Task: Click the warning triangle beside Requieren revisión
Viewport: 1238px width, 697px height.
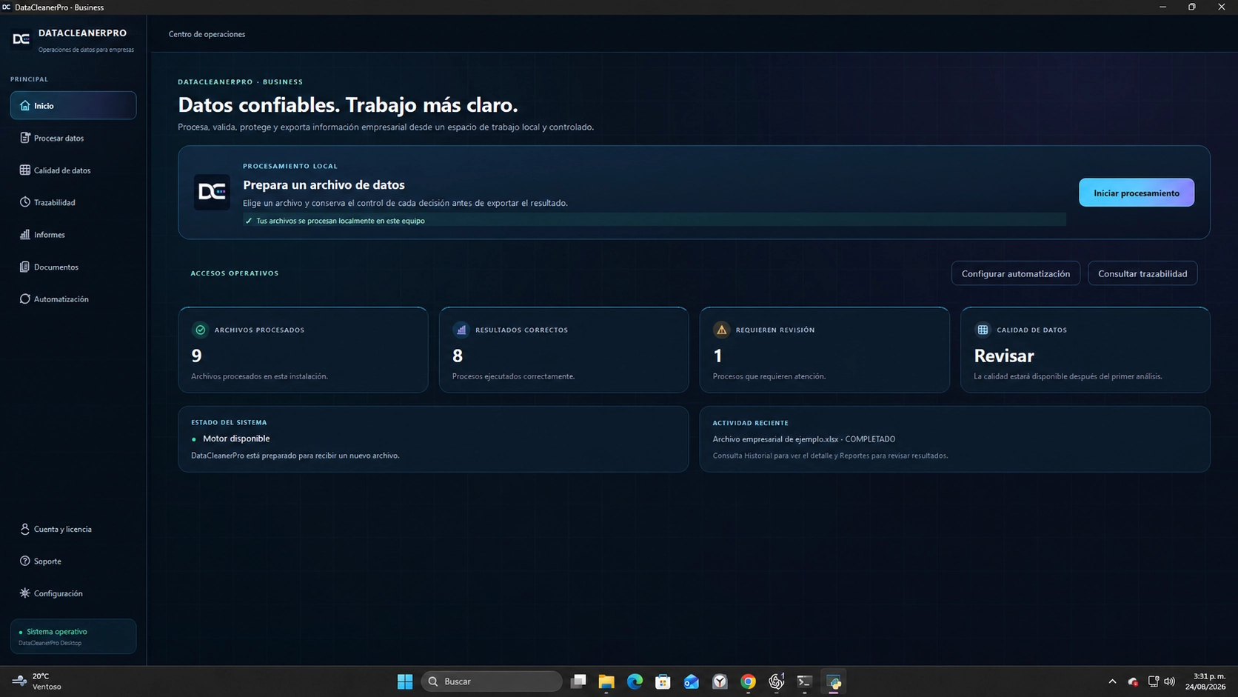Action: pos(721,330)
